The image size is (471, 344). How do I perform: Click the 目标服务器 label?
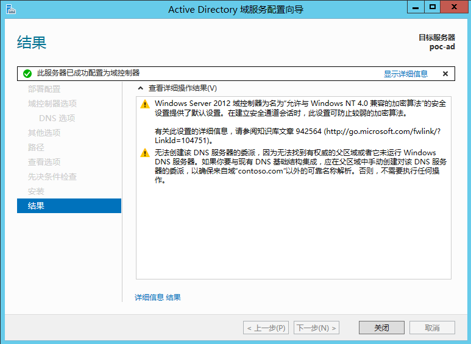coord(437,38)
